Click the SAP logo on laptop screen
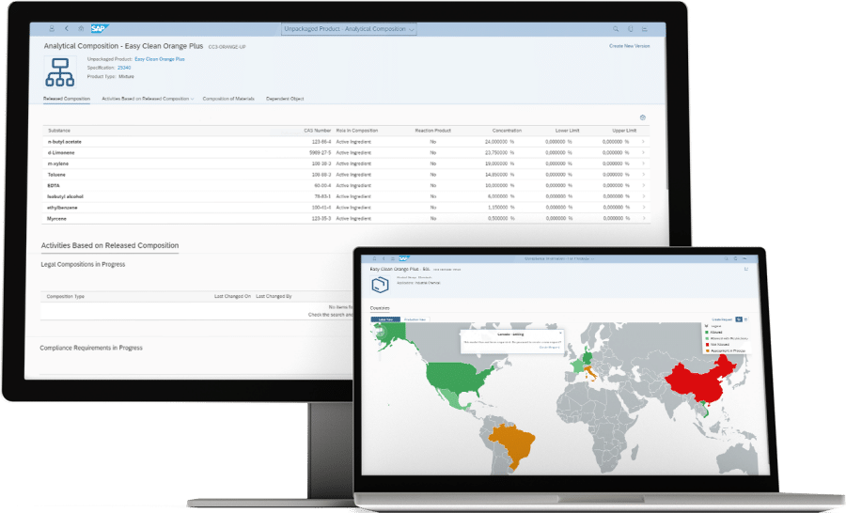Screen dimensions: 846x513 click(403, 259)
